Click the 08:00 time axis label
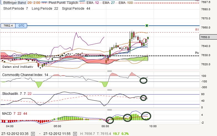This screenshot has width=217, height=136. point(105,126)
